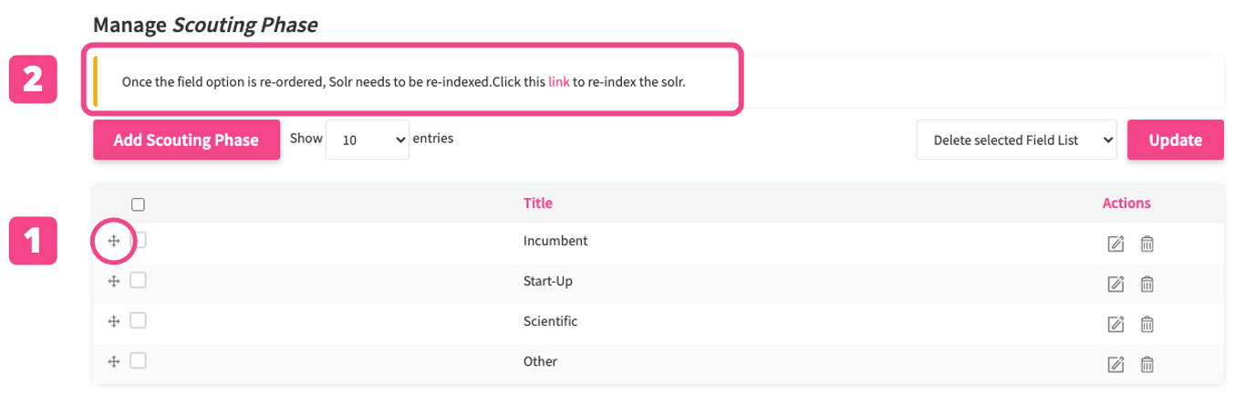
Task: Check the Incumbent row checkbox
Action: pos(138,241)
